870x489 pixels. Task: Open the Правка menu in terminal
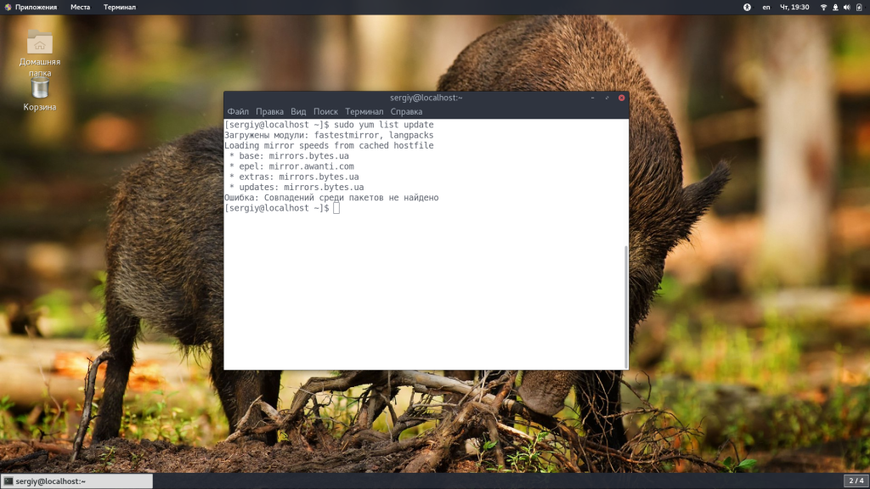[269, 111]
